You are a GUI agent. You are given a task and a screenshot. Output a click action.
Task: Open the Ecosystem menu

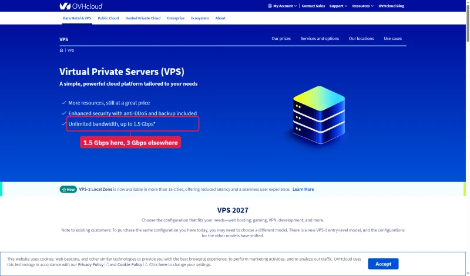(x=200, y=18)
